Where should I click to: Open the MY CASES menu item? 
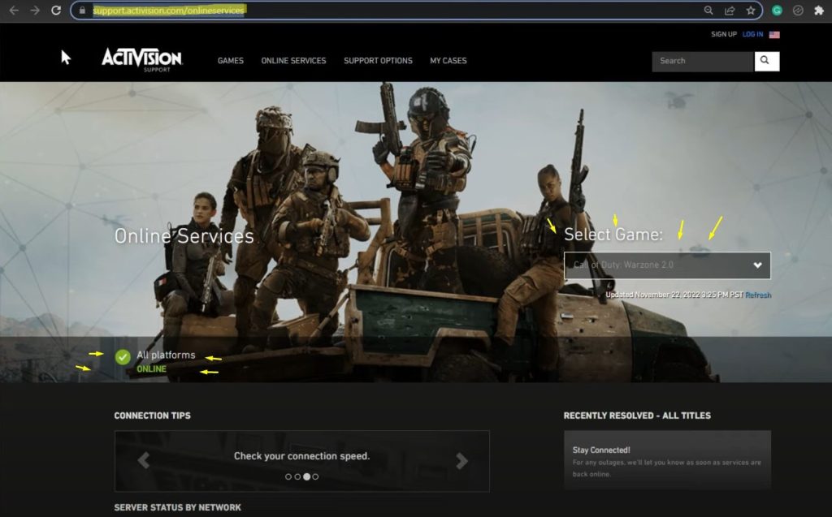coord(448,61)
